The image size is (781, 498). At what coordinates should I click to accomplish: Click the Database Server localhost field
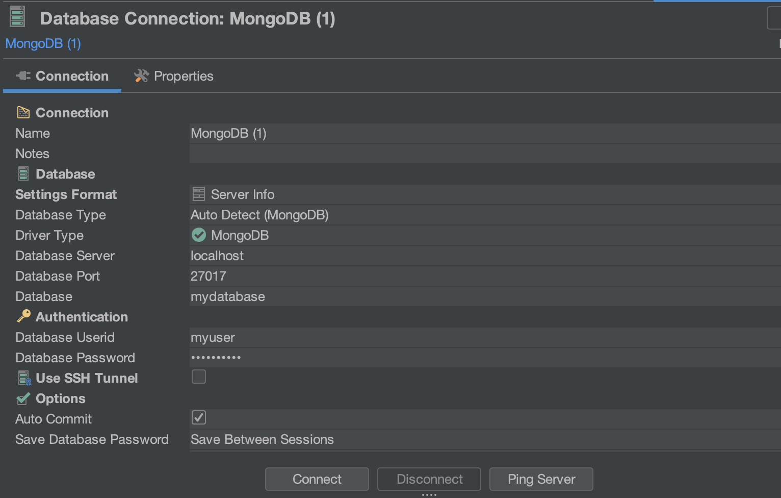tap(484, 256)
